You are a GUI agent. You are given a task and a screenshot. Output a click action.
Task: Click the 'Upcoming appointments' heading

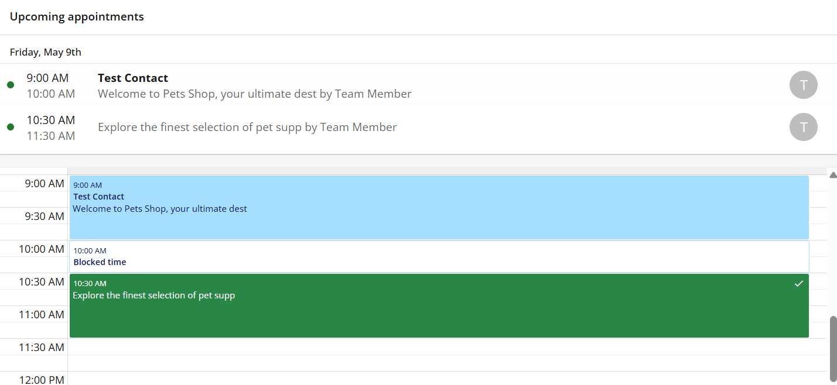pos(77,16)
